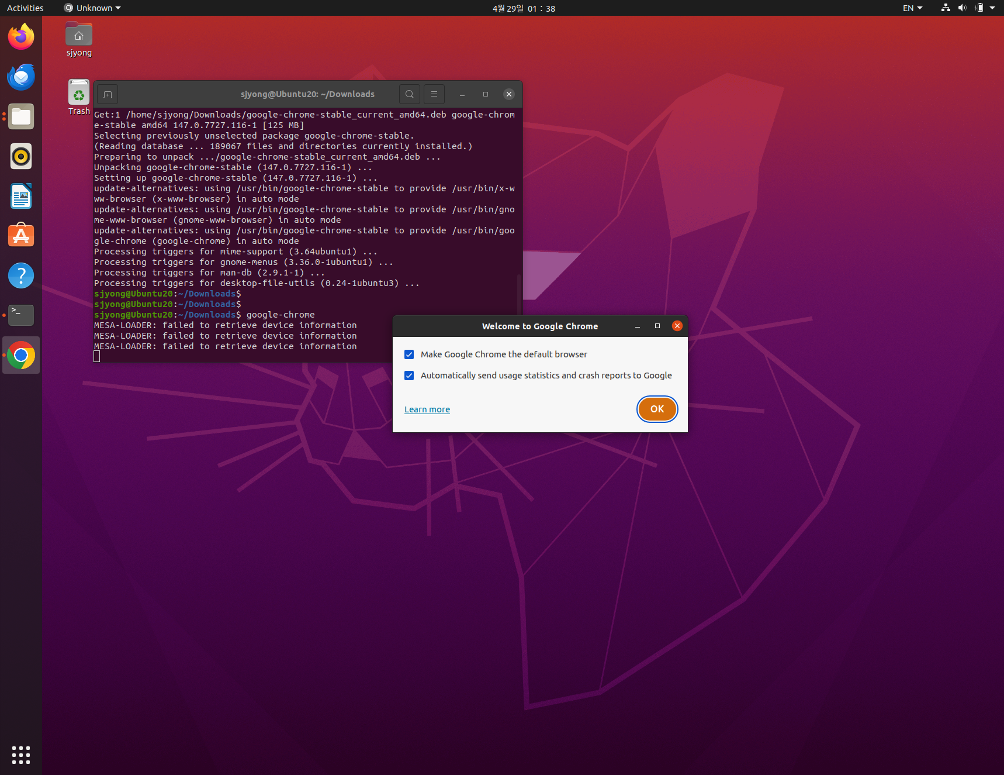Open the Help icon in the dock
The image size is (1004, 775).
click(21, 275)
